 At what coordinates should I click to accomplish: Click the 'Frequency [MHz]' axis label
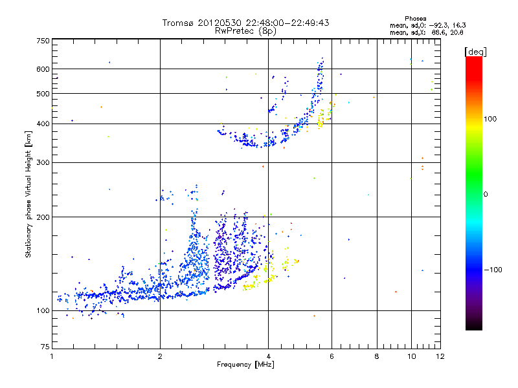pyautogui.click(x=245, y=365)
